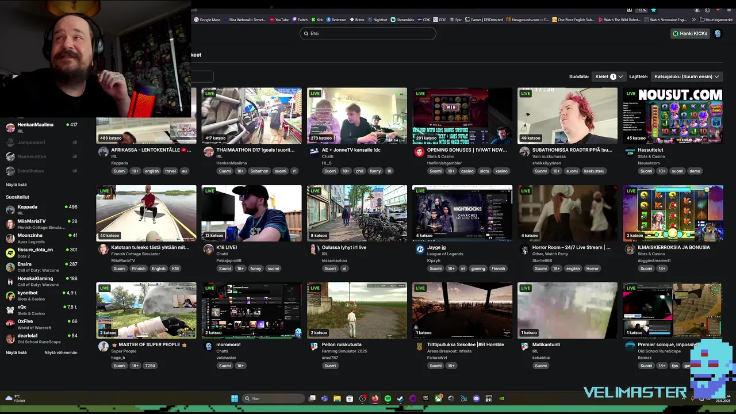Open the Firefox hamburger application menu
Screen dimensions: 736x414
(729, 10)
